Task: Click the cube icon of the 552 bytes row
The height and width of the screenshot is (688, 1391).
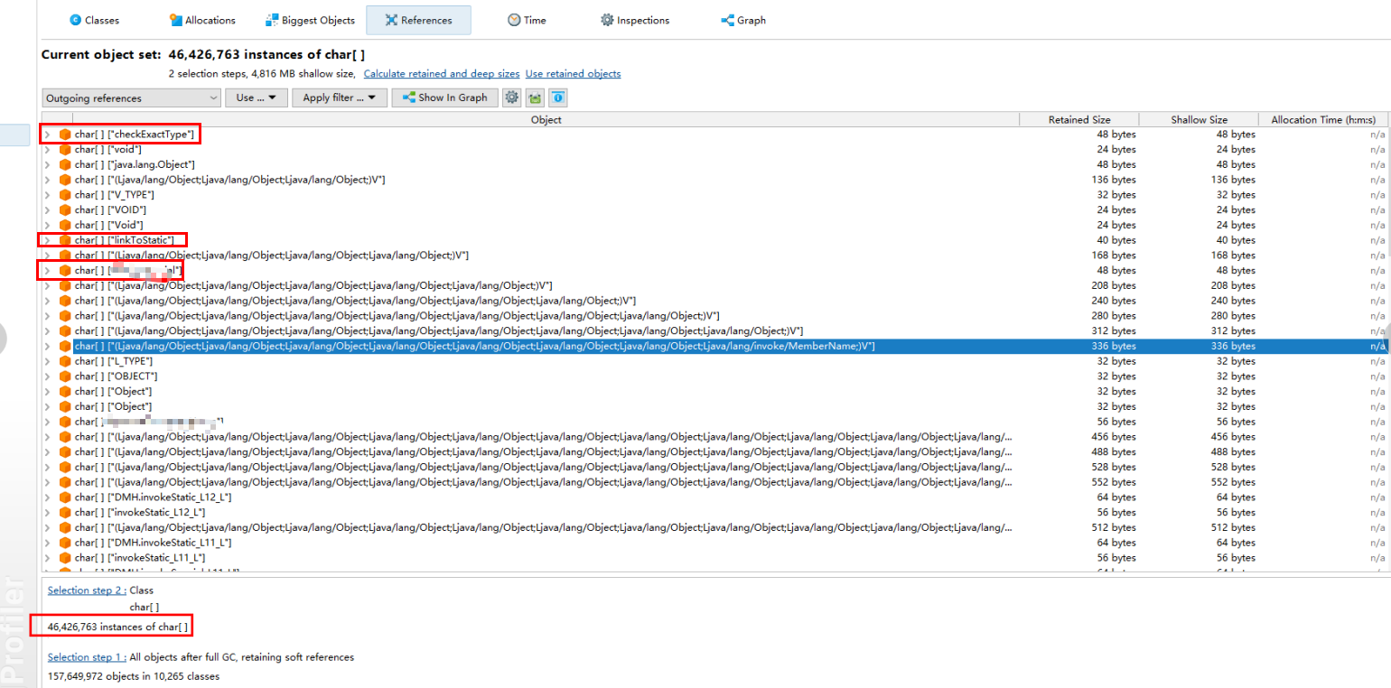Action: 65,482
